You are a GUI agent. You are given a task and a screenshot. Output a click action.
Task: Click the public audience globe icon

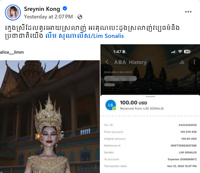[80, 17]
